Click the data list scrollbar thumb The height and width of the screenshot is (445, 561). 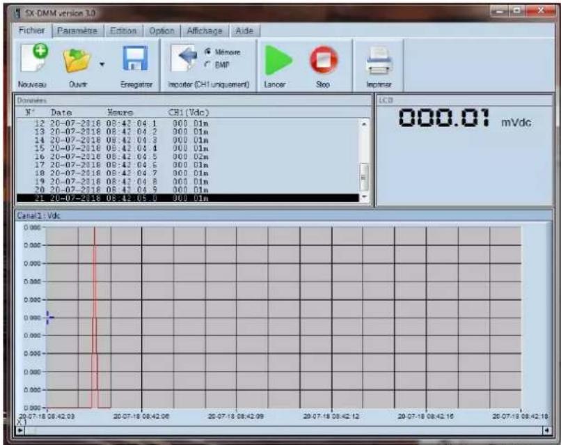[364, 177]
